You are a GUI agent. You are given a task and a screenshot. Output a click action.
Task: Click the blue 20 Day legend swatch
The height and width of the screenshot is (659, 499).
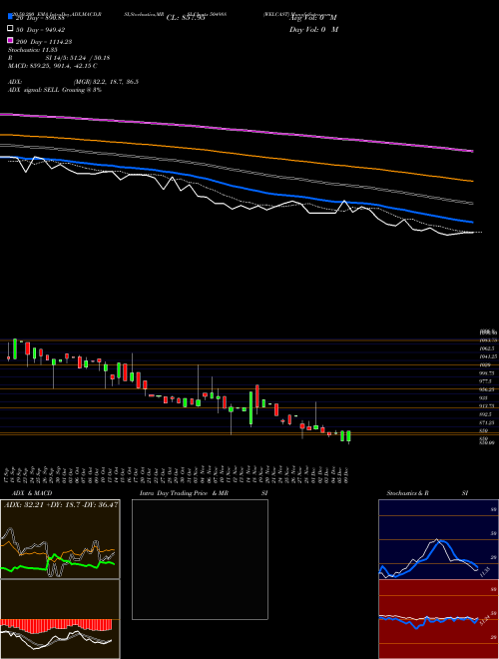(10, 16)
